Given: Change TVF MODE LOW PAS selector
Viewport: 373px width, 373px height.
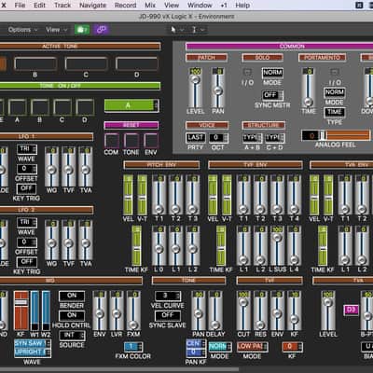Looking at the screenshot, I should pyautogui.click(x=253, y=347).
